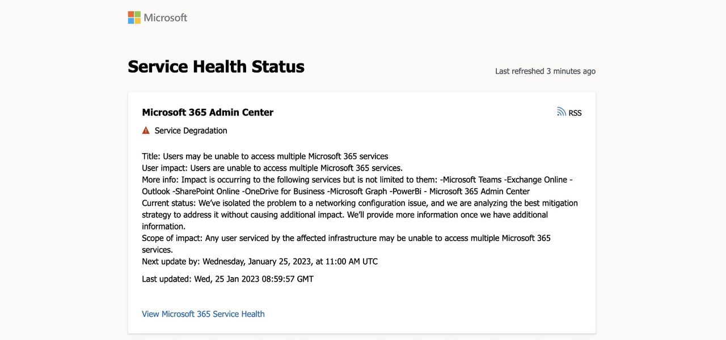Image resolution: width=726 pixels, height=340 pixels.
Task: Click the Last refreshed 3 minutes ago text
Action: pyautogui.click(x=545, y=71)
